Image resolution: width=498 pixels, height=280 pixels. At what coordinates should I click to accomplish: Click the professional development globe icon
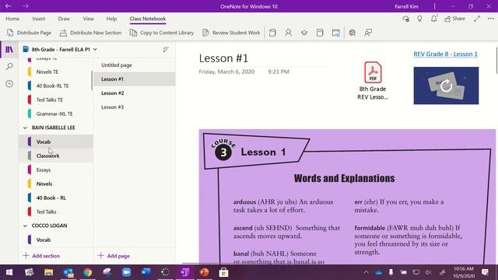[x=352, y=33]
